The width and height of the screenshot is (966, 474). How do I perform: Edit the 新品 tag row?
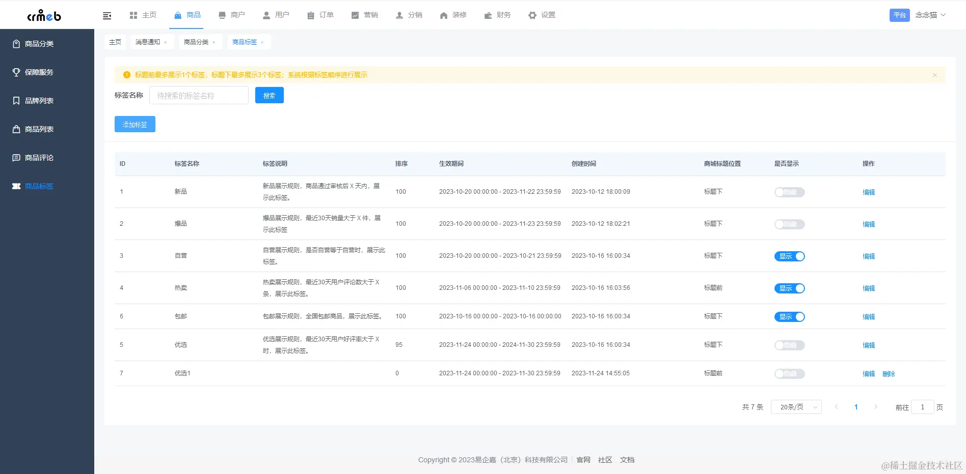point(869,192)
